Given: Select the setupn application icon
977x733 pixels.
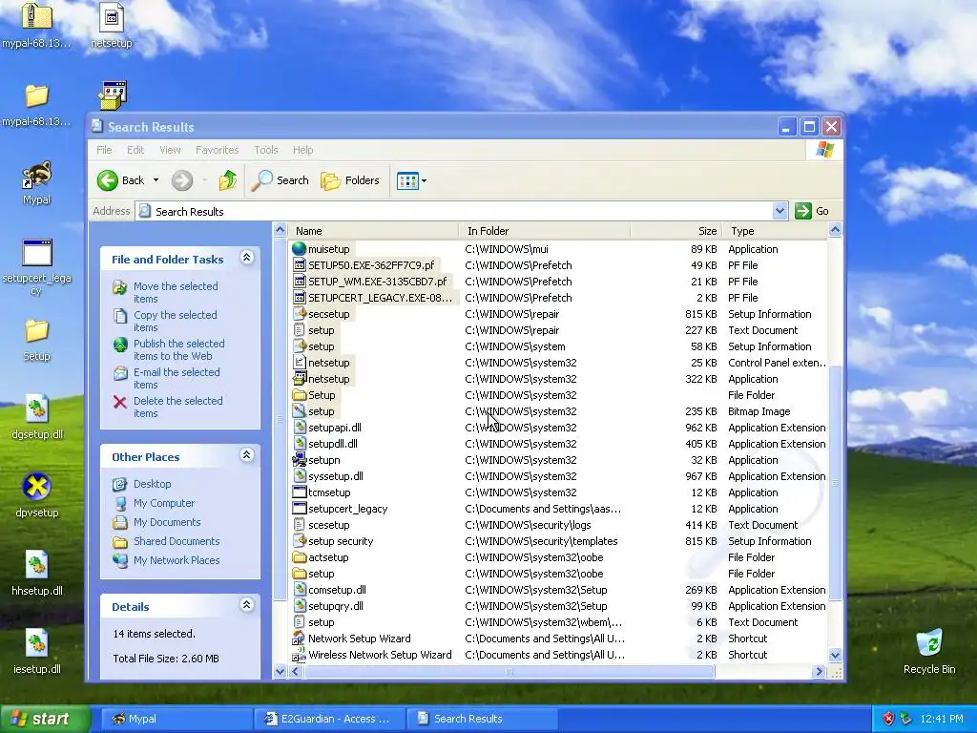Looking at the screenshot, I should 300,460.
